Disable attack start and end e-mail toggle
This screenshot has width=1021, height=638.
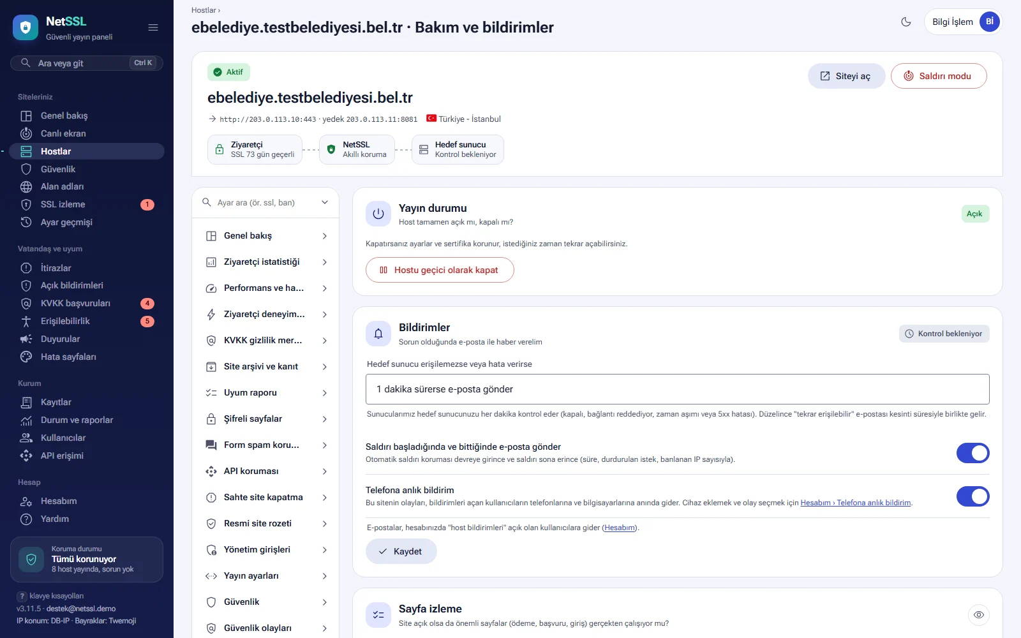coord(973,453)
